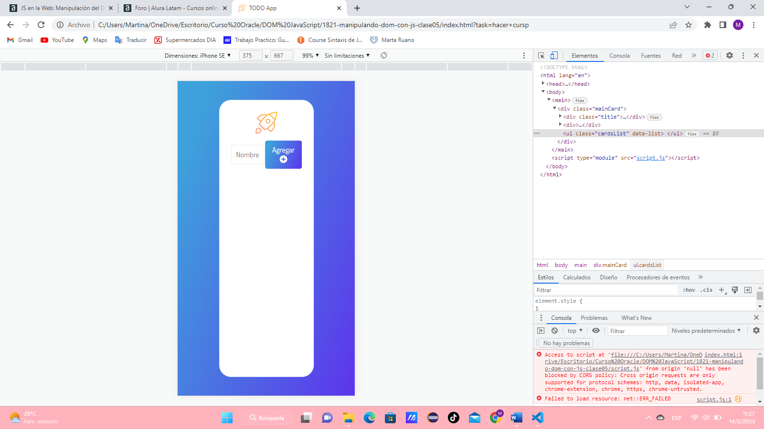Open the Sin limitaciones throttling dropdown
Viewport: 764px width, 429px height.
click(x=347, y=56)
